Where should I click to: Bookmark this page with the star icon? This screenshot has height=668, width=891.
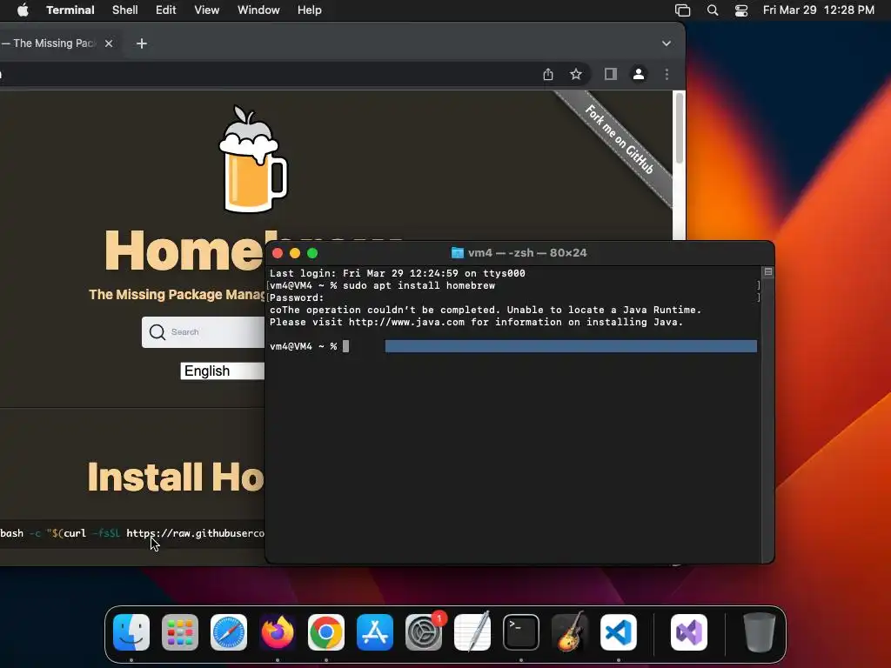576,74
